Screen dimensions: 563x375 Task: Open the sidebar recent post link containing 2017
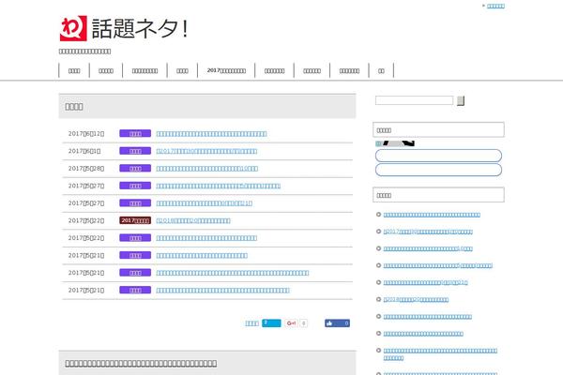point(428,232)
